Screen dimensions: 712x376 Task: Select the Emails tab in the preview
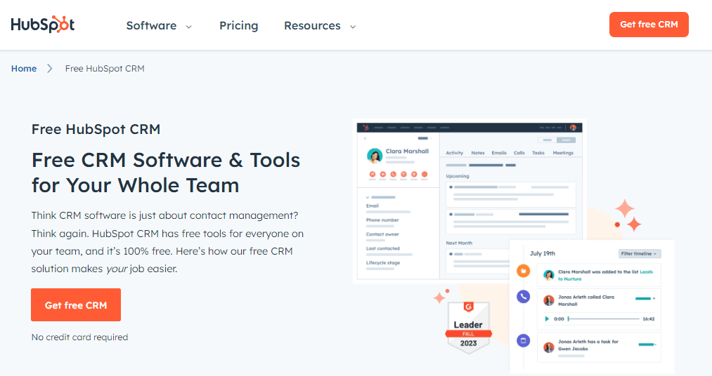[x=499, y=153]
